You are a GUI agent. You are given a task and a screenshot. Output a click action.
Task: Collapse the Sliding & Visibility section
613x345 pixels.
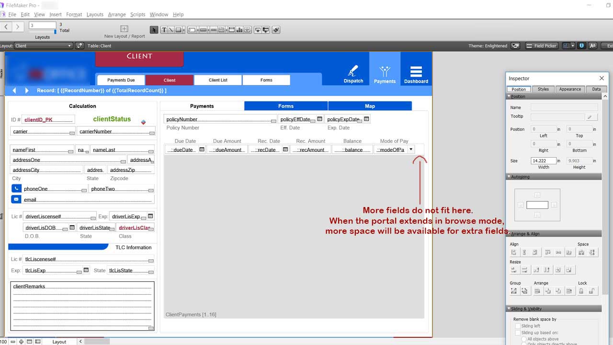(x=509, y=309)
